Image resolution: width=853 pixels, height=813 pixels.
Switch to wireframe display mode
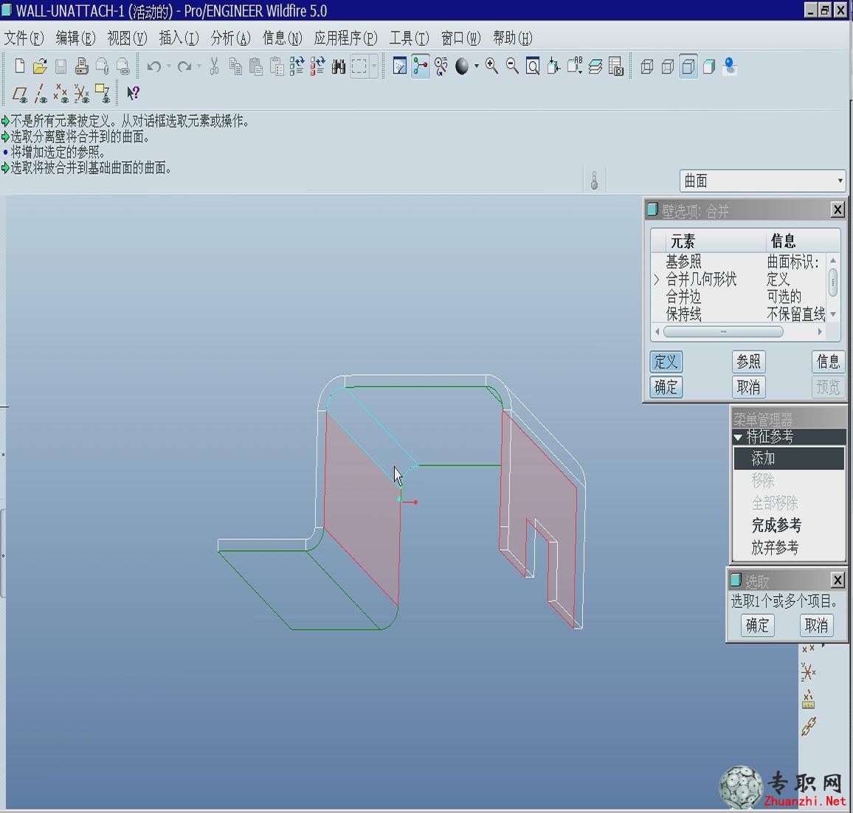coord(647,66)
